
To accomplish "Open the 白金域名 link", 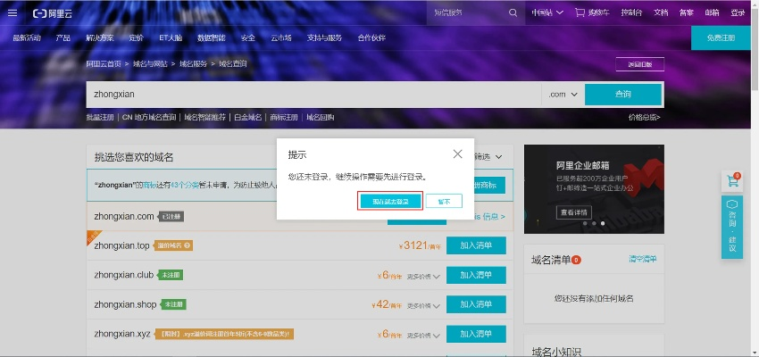I will pyautogui.click(x=248, y=117).
